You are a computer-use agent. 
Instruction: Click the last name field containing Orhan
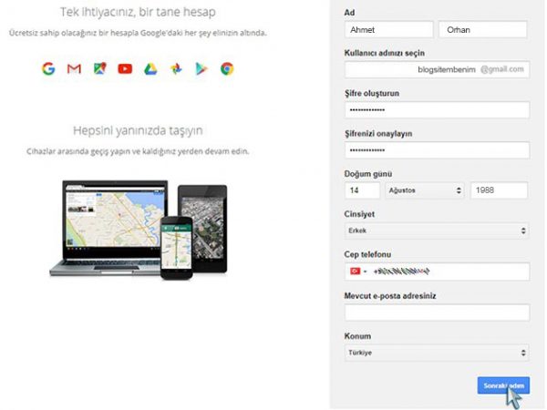coord(482,30)
